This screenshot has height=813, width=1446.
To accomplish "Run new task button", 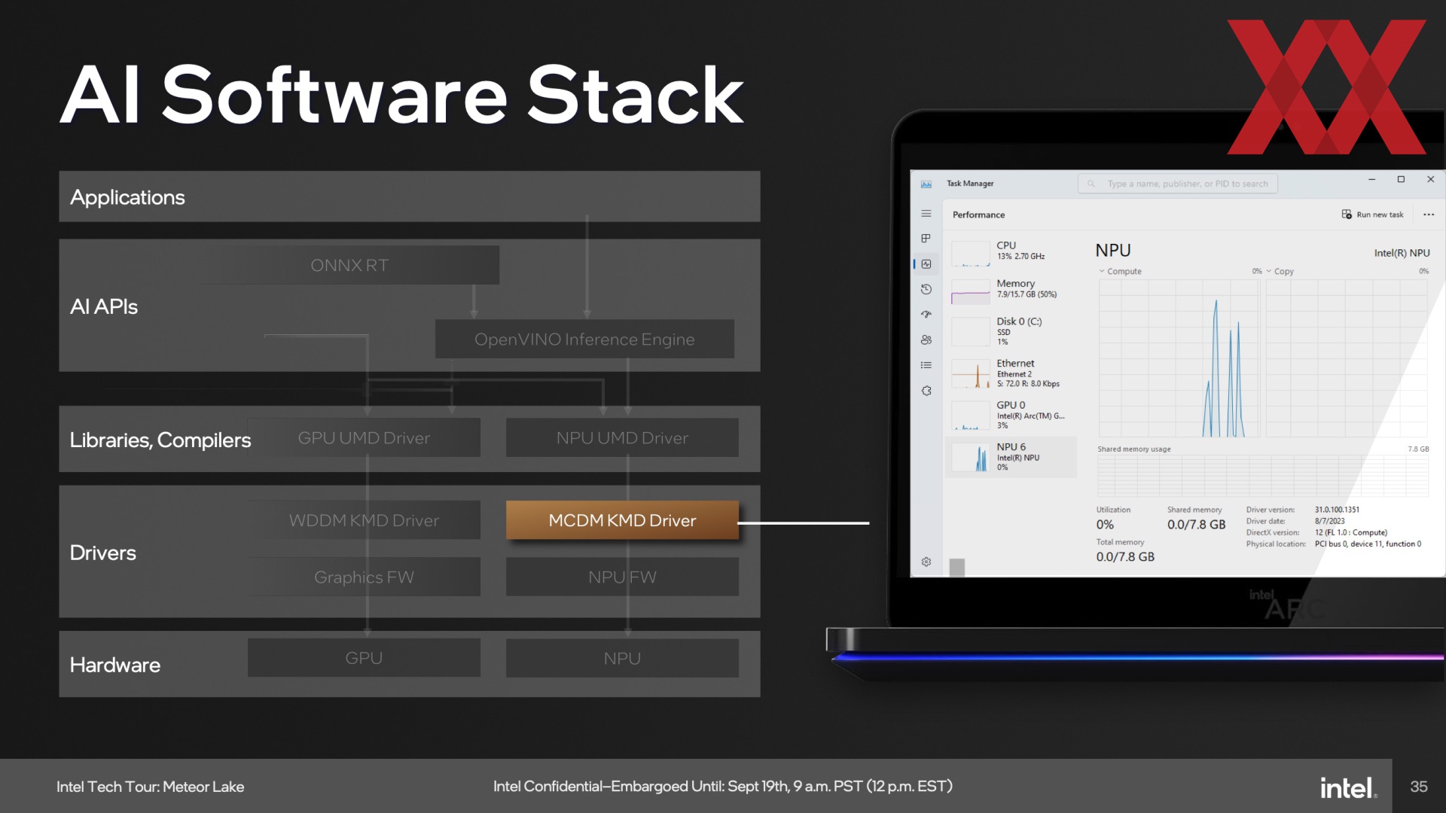I will pyautogui.click(x=1372, y=215).
